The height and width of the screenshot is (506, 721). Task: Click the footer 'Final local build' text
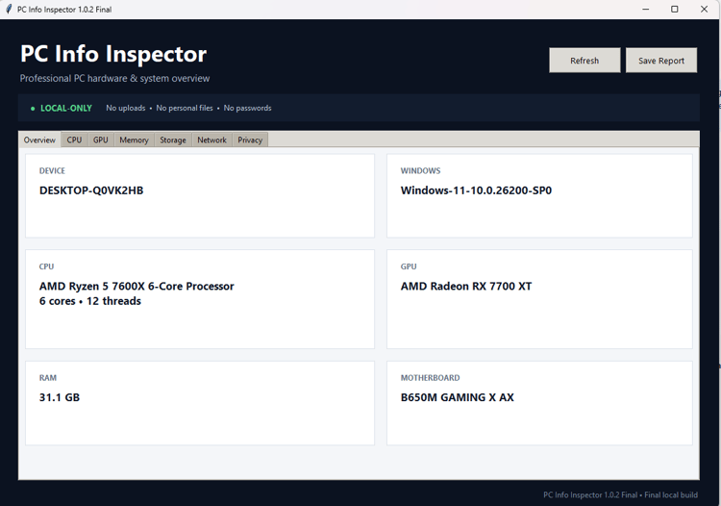click(x=671, y=495)
